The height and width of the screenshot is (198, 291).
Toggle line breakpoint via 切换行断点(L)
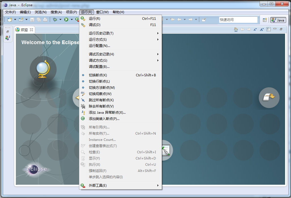coord(99,81)
